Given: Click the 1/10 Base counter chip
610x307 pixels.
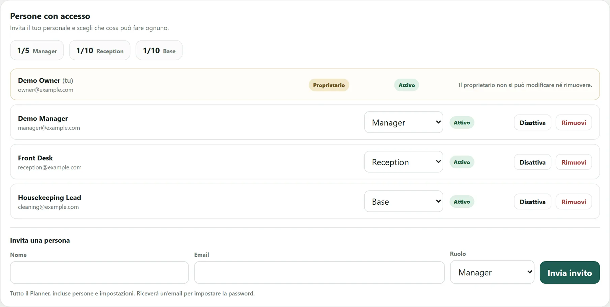Looking at the screenshot, I should (159, 50).
